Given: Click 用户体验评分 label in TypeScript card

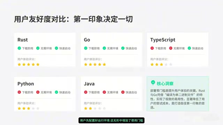Looking at the screenshot, I should click(159, 59).
